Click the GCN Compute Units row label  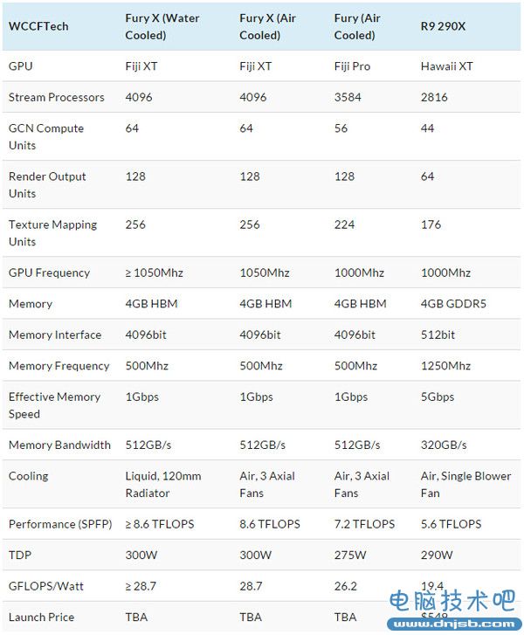tap(46, 136)
